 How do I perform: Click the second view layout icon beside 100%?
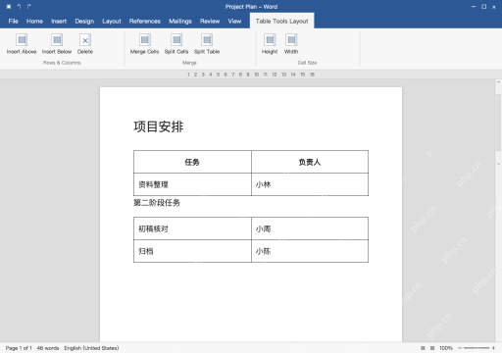click(432, 348)
